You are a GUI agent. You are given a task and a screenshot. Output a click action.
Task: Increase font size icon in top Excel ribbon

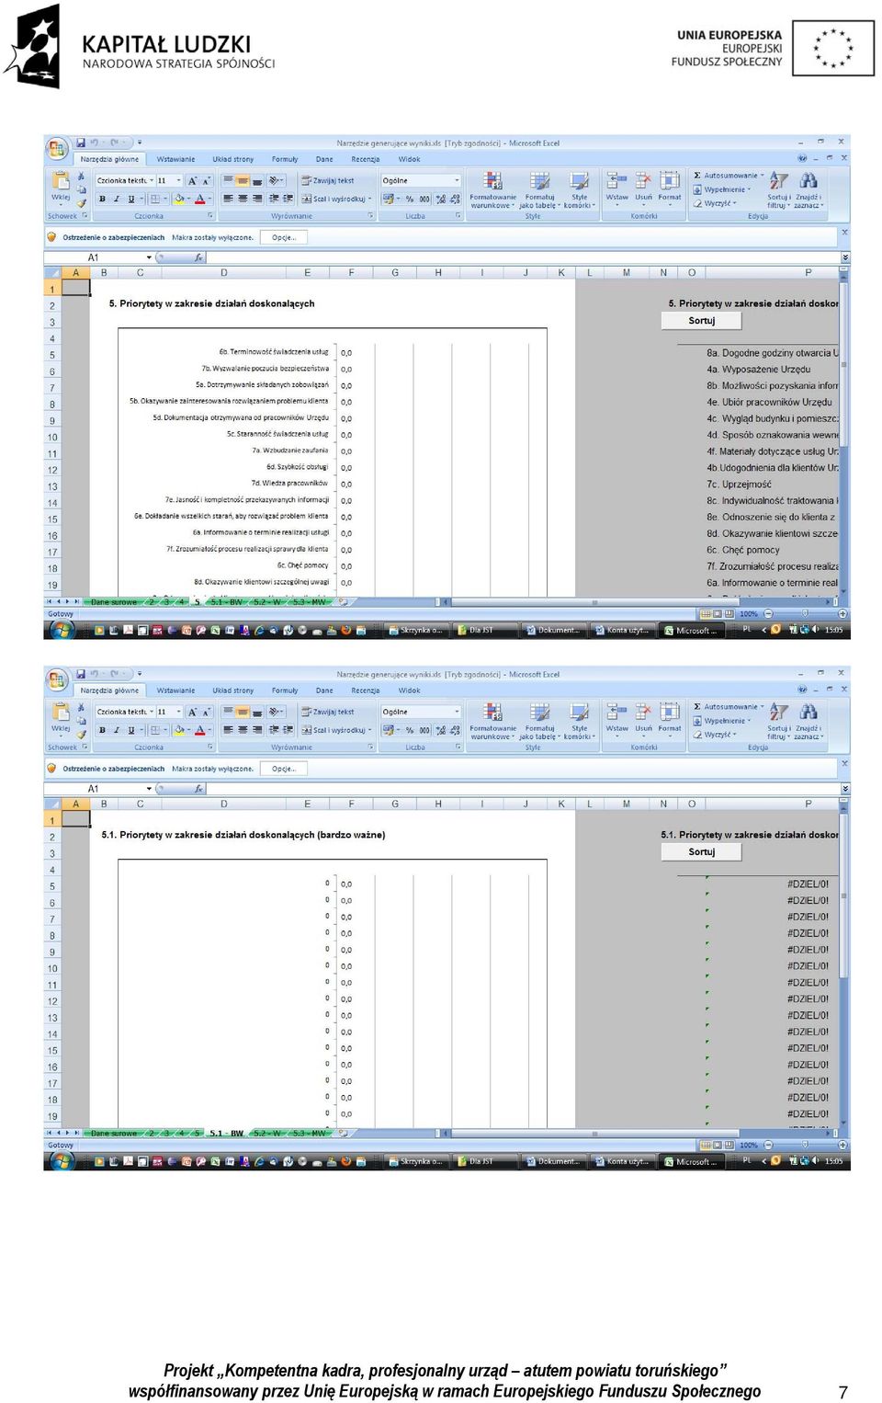[192, 181]
